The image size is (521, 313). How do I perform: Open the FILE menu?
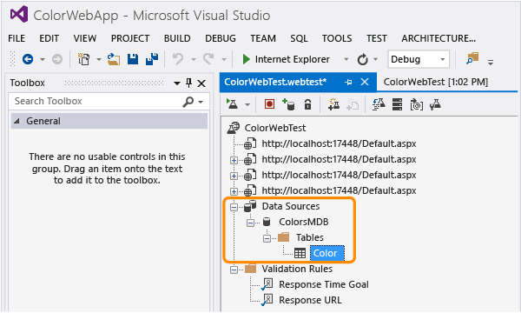coord(16,38)
